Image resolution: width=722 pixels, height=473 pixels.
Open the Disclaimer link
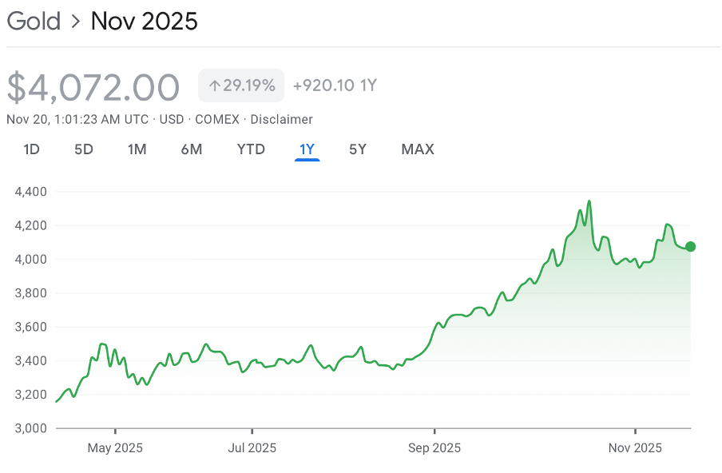281,119
